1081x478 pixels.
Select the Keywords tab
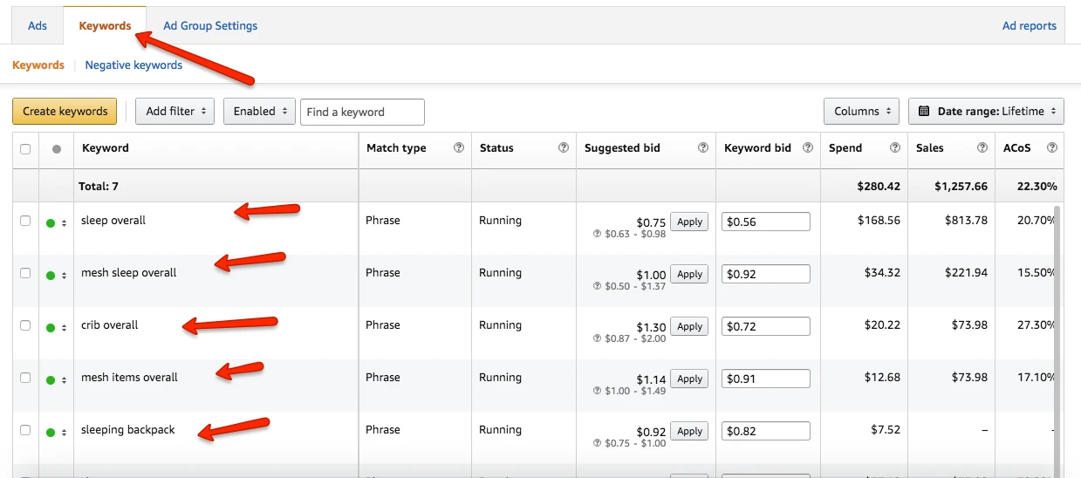pos(105,25)
